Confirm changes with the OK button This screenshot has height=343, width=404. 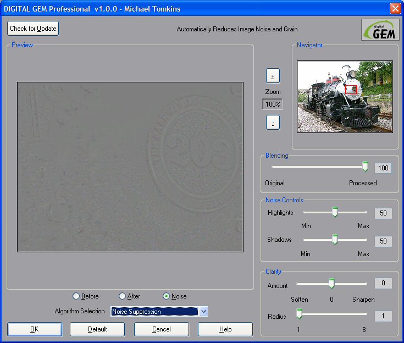34,329
